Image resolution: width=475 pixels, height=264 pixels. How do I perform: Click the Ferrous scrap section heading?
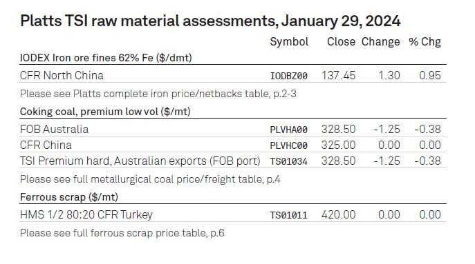coord(69,197)
